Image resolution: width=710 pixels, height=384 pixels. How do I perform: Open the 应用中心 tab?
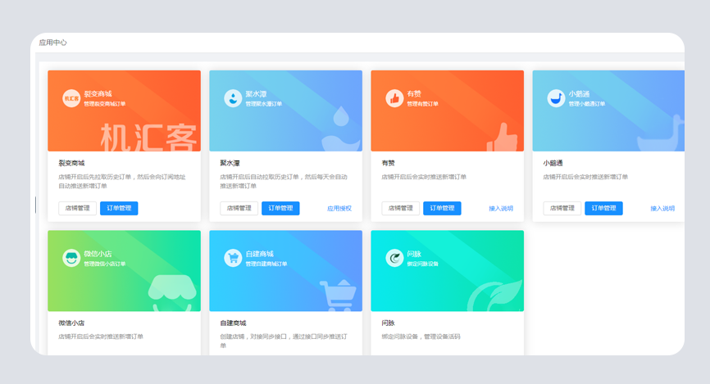(x=53, y=43)
